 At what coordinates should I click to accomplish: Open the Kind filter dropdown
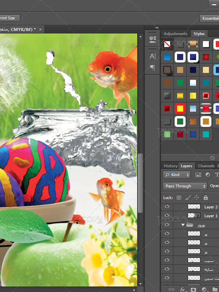click(177, 175)
